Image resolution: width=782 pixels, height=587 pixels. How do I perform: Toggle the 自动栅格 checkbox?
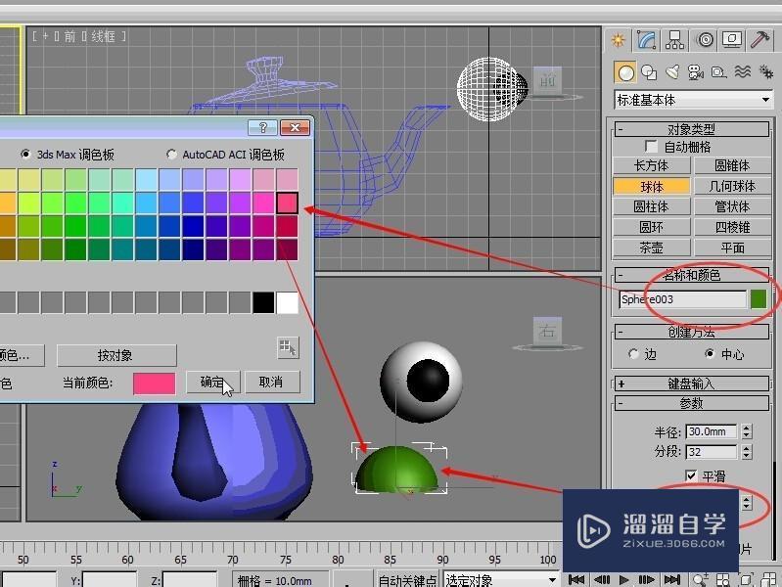[x=651, y=146]
